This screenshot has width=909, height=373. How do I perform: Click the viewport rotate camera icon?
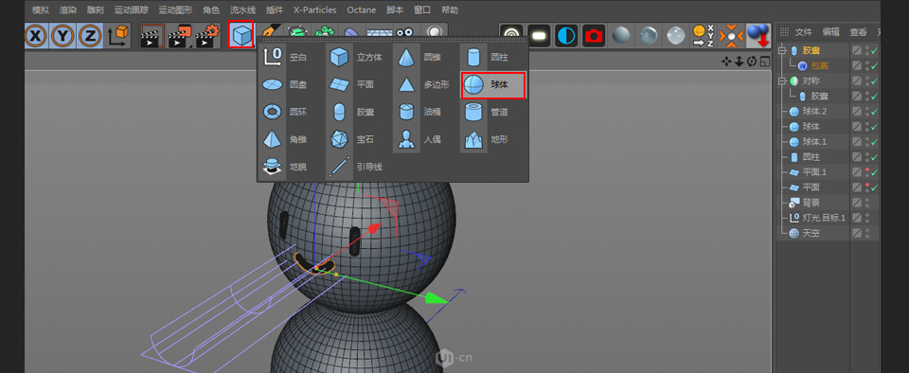tap(752, 61)
